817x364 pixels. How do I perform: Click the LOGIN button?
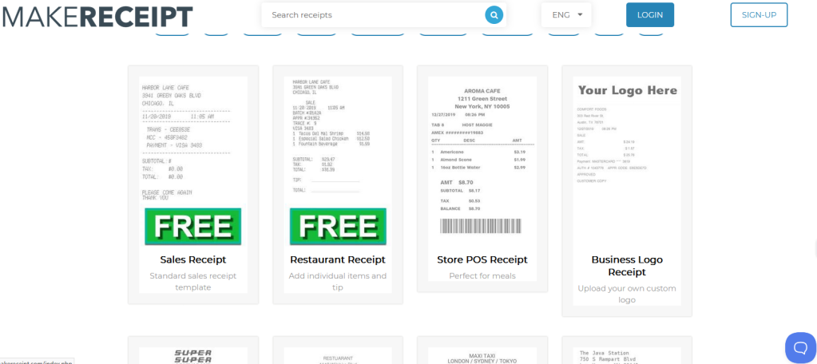pyautogui.click(x=649, y=15)
